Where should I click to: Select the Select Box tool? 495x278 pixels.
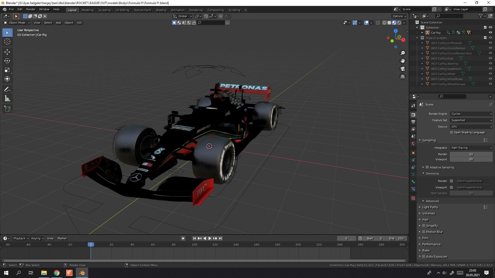tap(7, 32)
